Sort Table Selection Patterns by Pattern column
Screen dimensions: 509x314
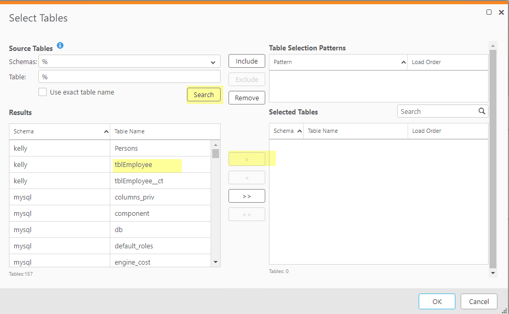(338, 62)
